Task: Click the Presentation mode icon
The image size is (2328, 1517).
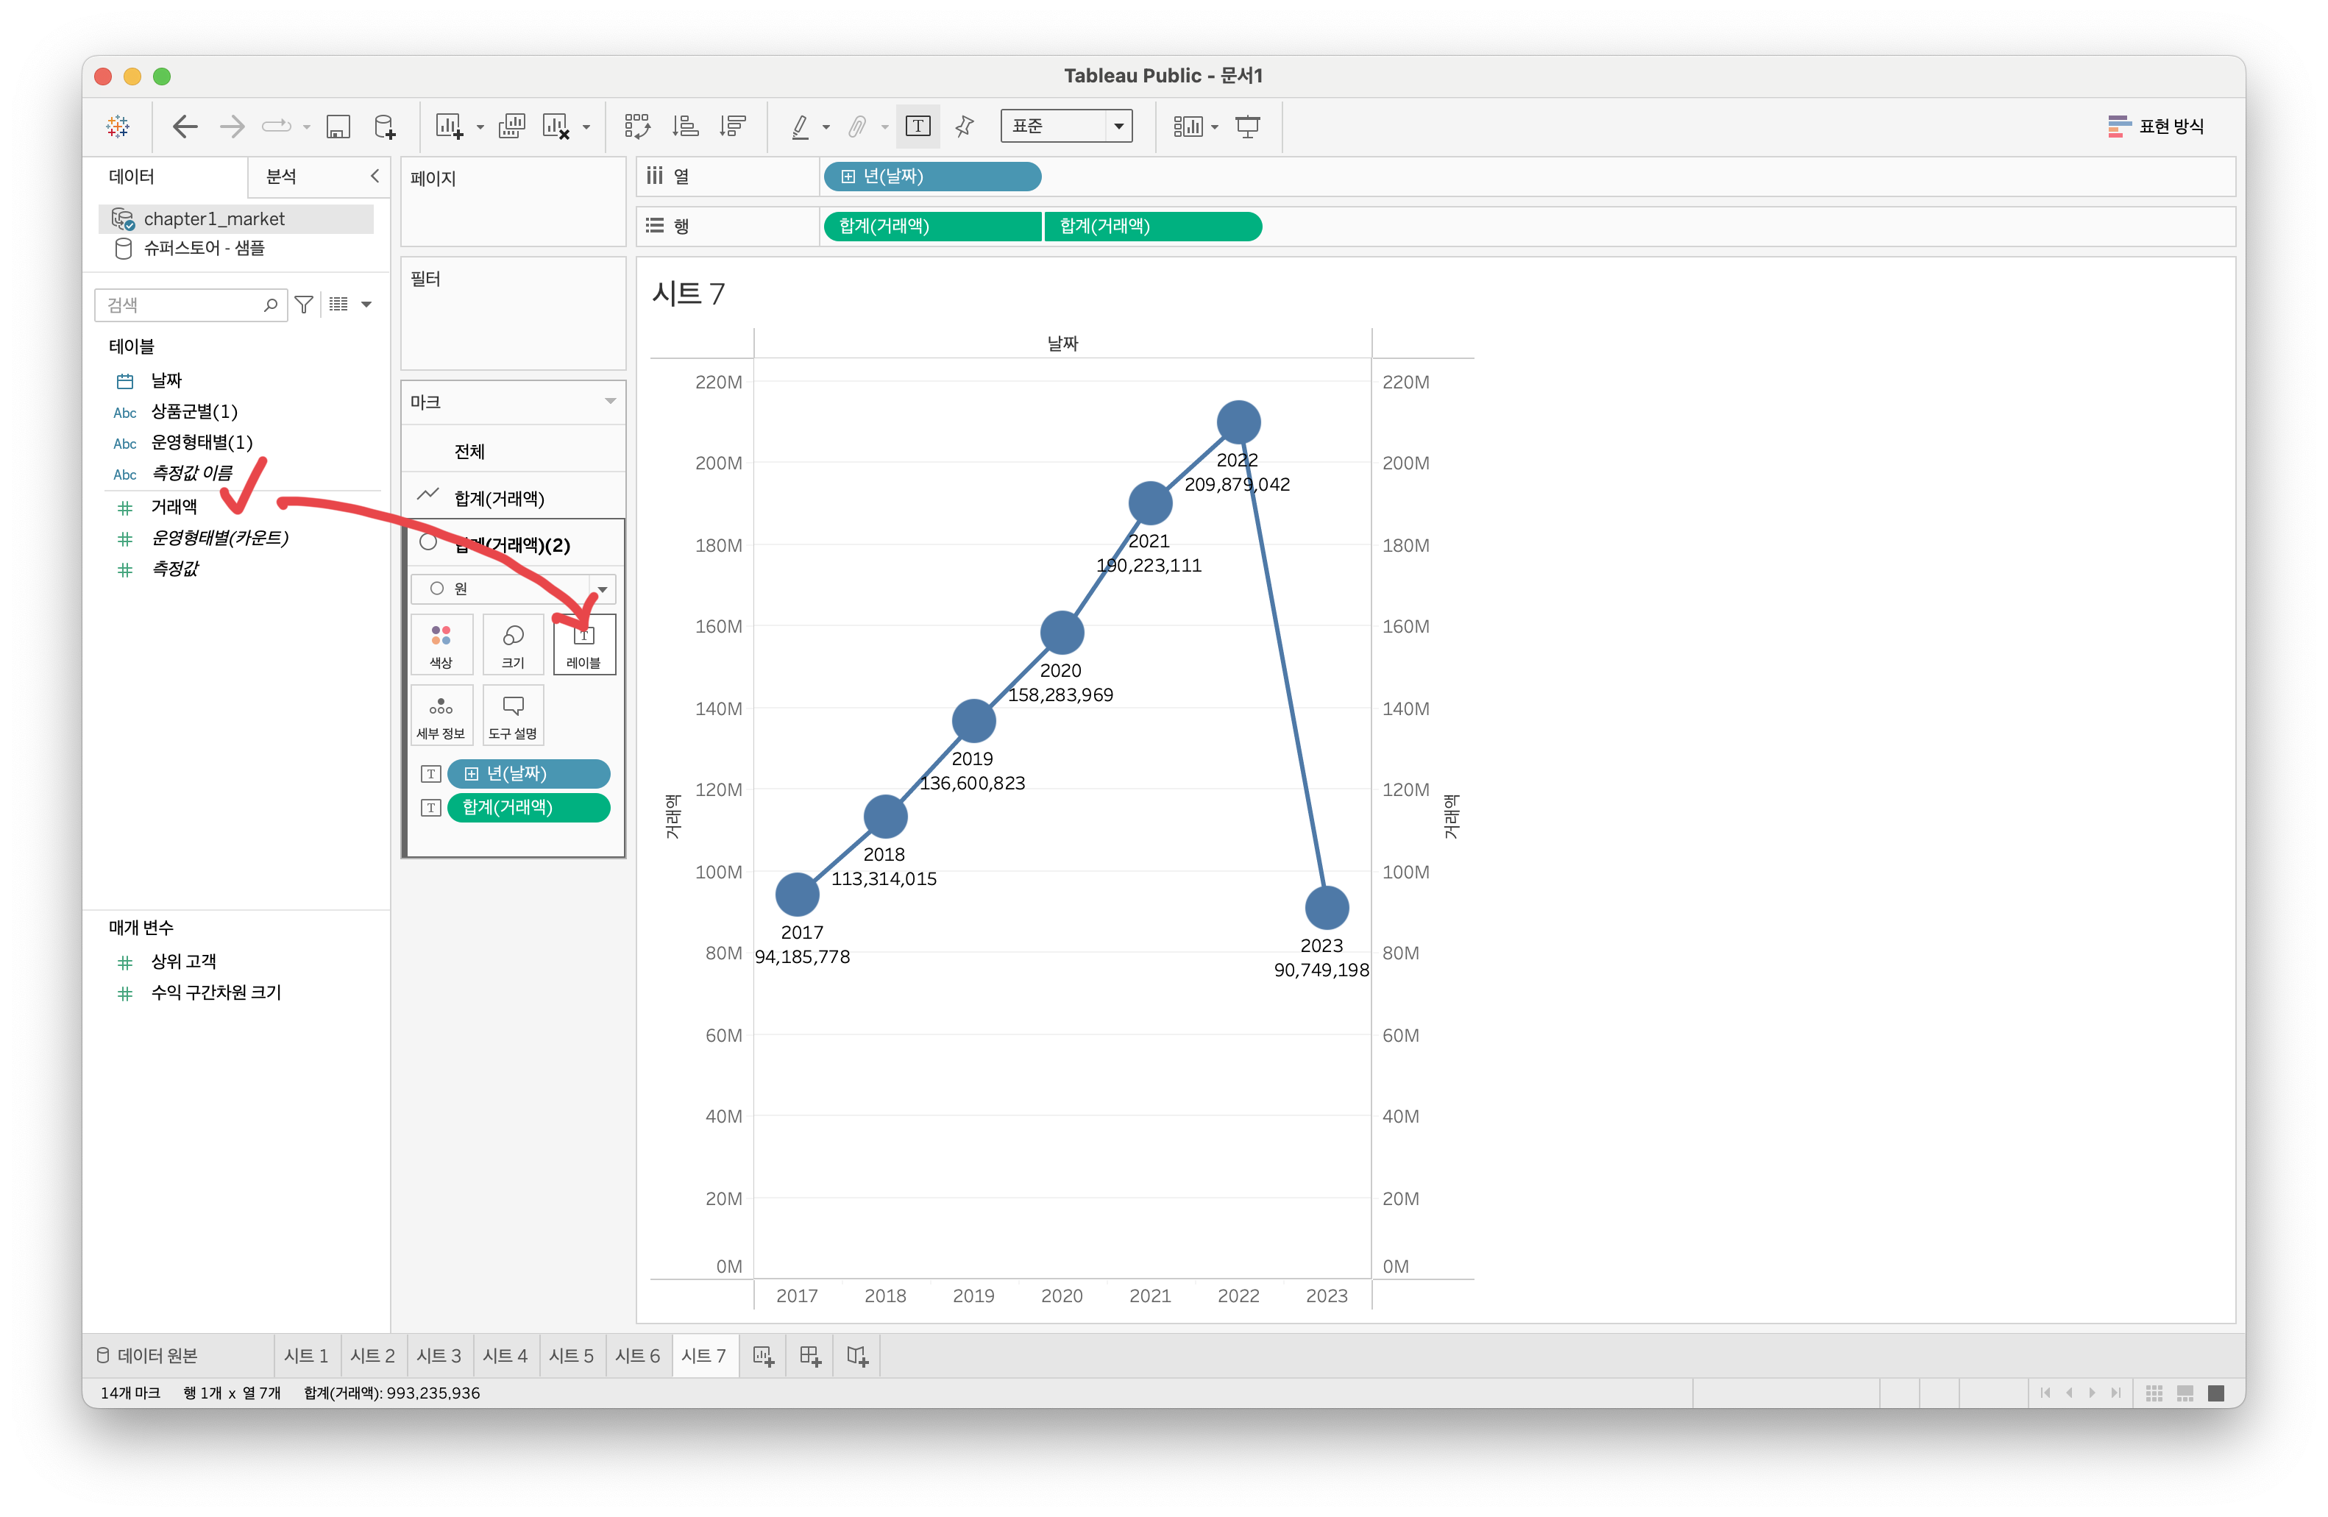Action: coord(1248,127)
